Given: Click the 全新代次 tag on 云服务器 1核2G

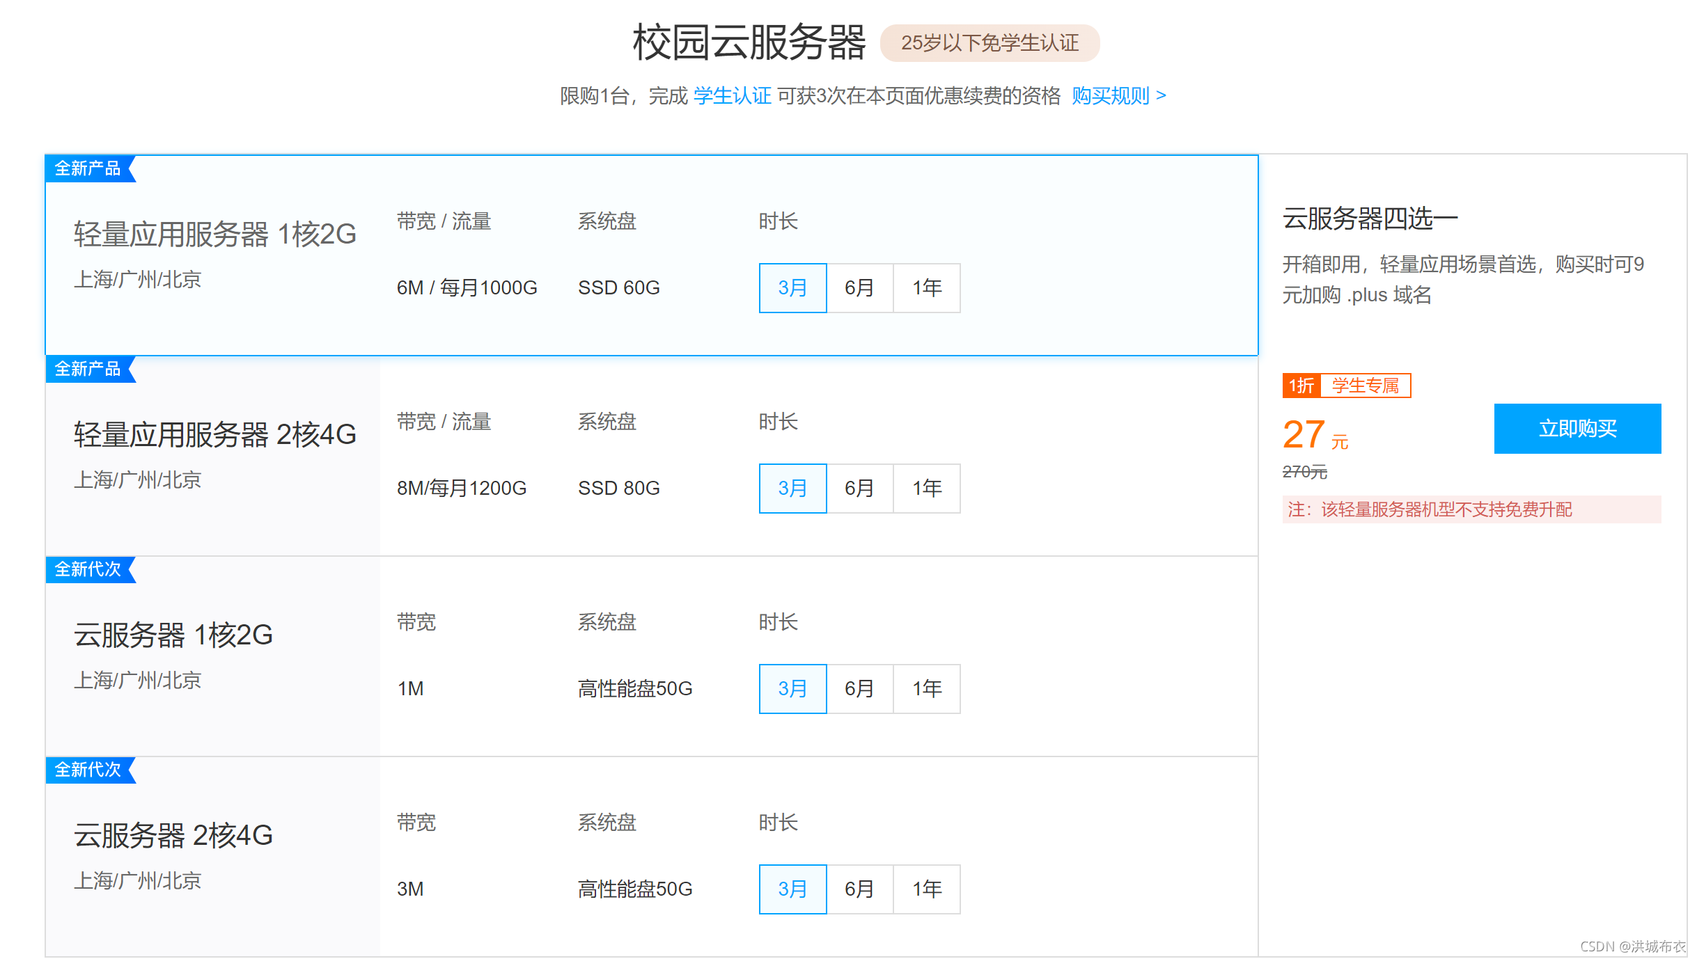Looking at the screenshot, I should (91, 569).
